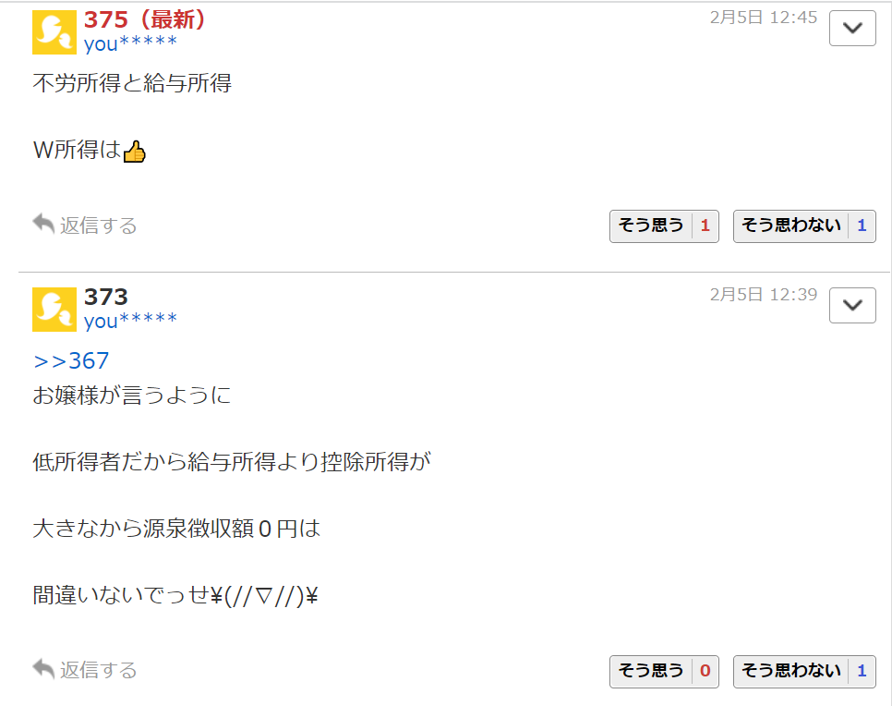The width and height of the screenshot is (892, 706).
Task: Click the post number 375 (最新) heading
Action: (144, 20)
